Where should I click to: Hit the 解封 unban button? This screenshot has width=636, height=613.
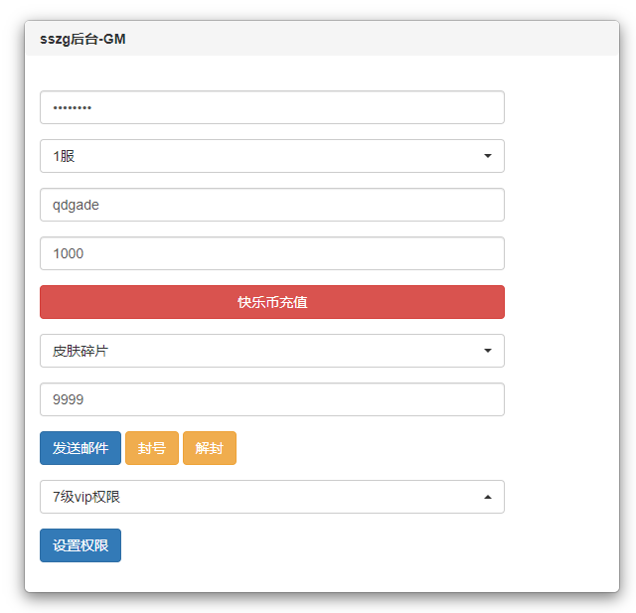[210, 448]
